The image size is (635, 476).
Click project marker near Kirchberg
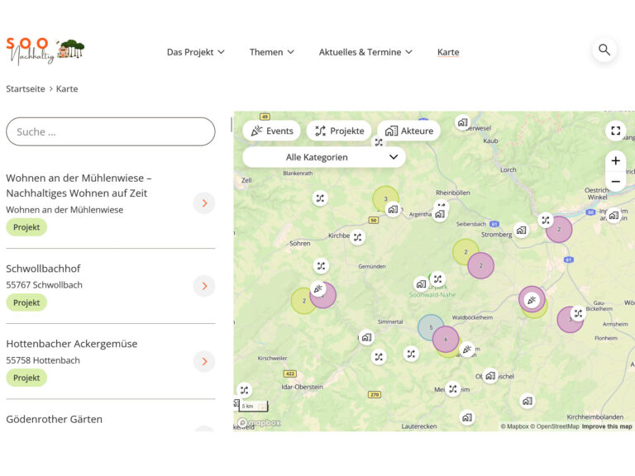point(357,237)
